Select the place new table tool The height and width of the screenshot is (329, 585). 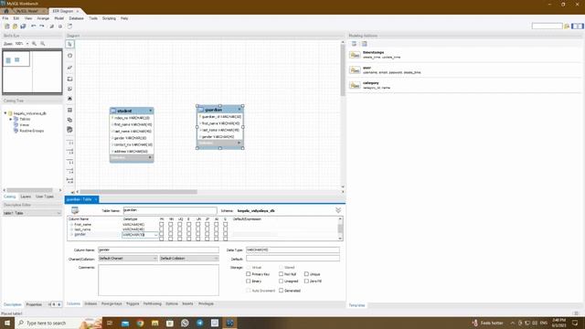(69, 110)
